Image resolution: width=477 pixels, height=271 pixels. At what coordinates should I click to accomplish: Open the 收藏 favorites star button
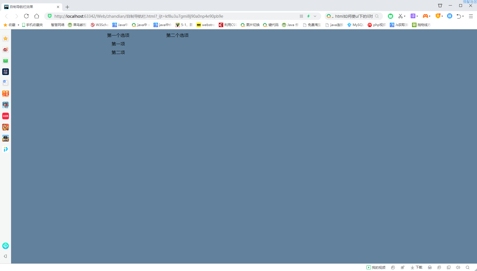click(9, 25)
